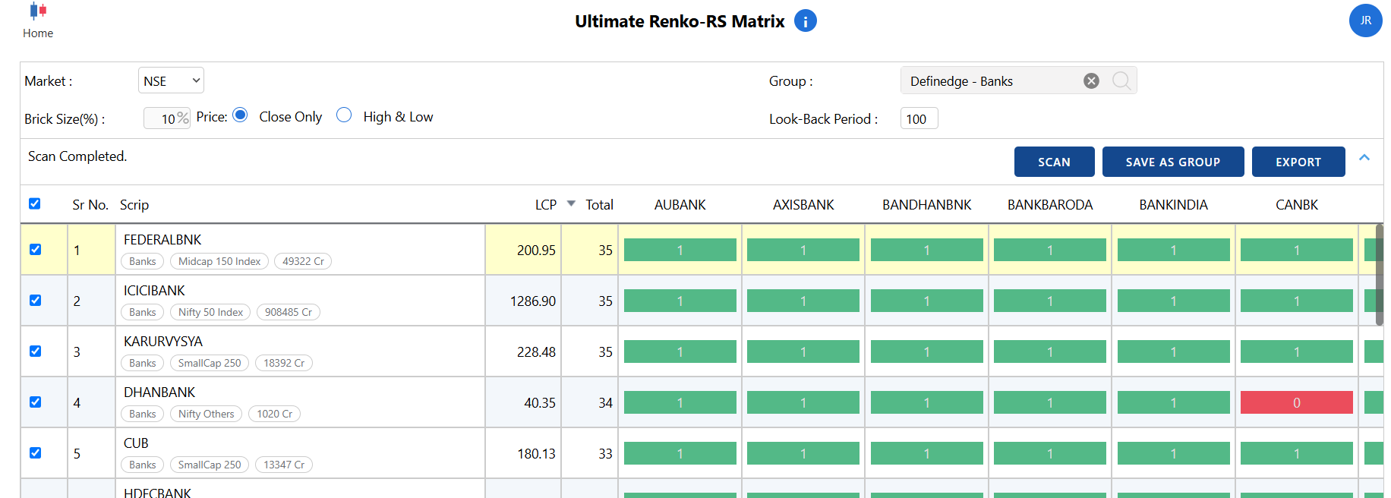Click the EXPORT button
This screenshot has height=498, width=1391.
1298,162
